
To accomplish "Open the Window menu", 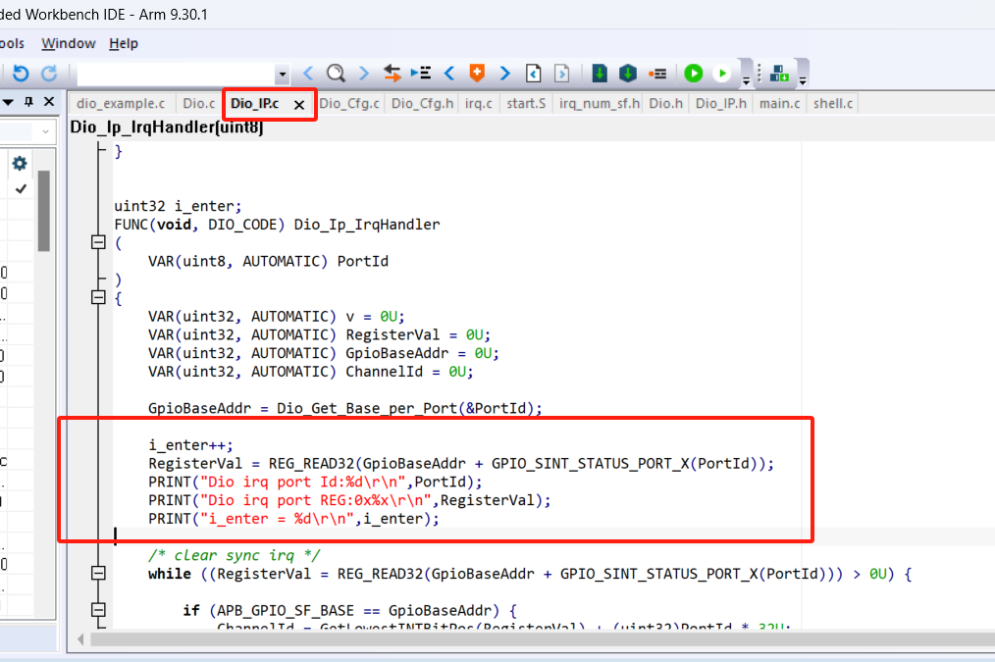I will click(69, 43).
